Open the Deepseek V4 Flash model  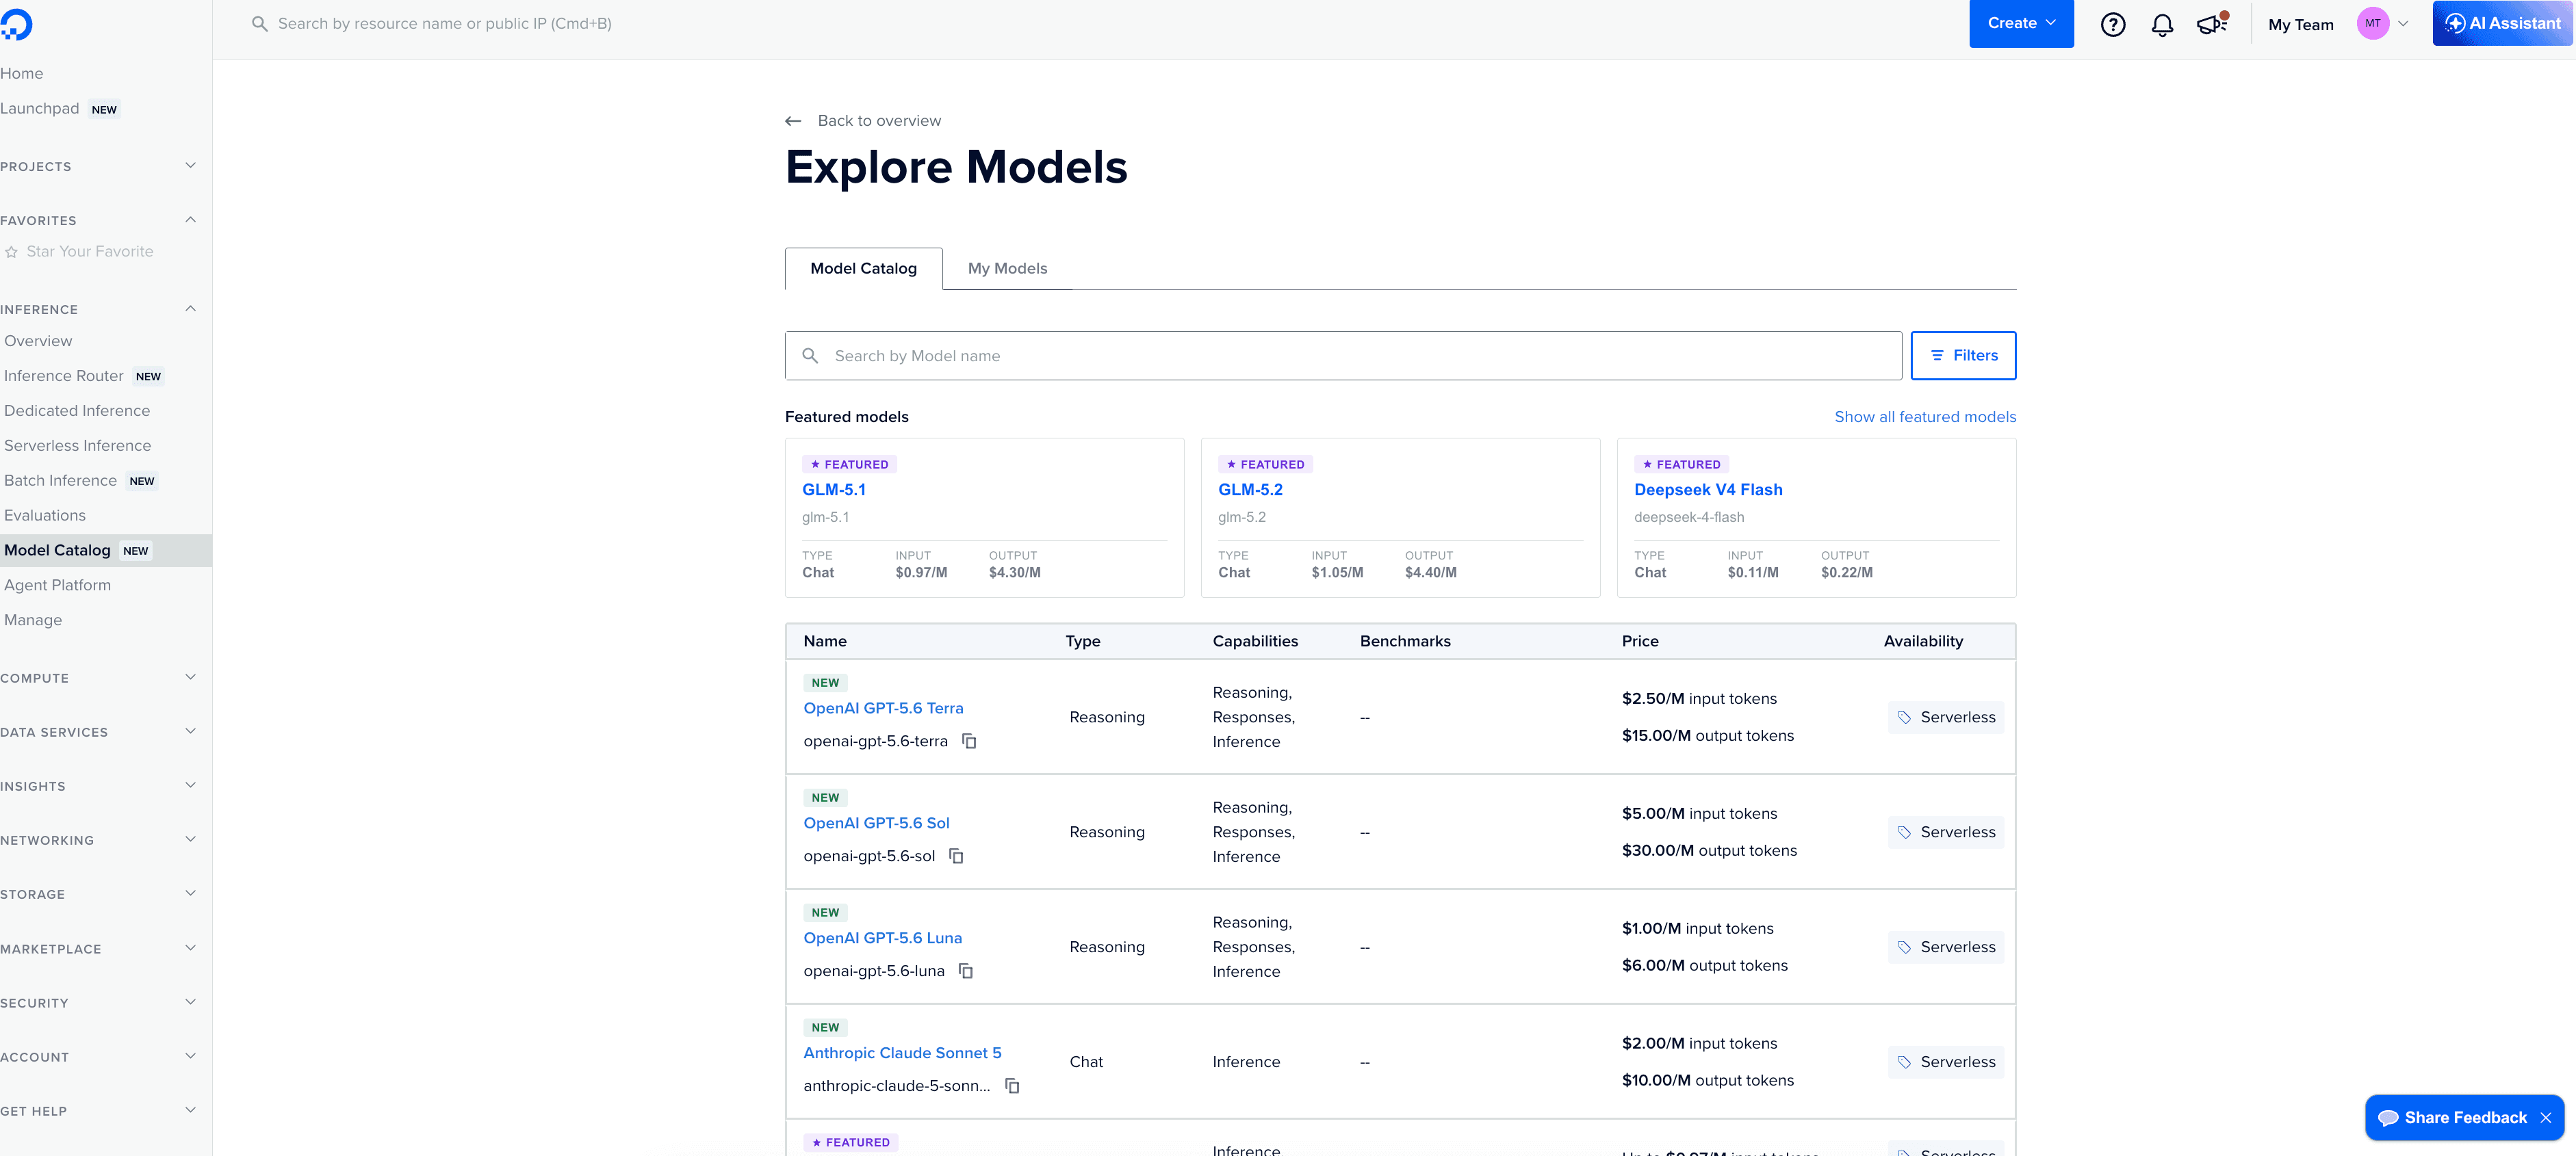(1708, 490)
